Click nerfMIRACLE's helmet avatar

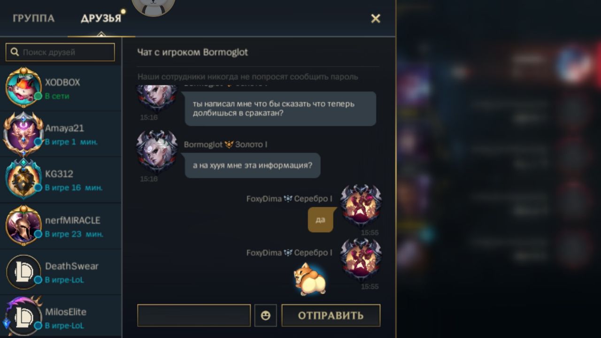23,226
